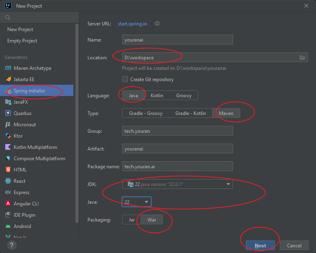Focus the Artifact input field
316x253 pixels.
pos(177,148)
